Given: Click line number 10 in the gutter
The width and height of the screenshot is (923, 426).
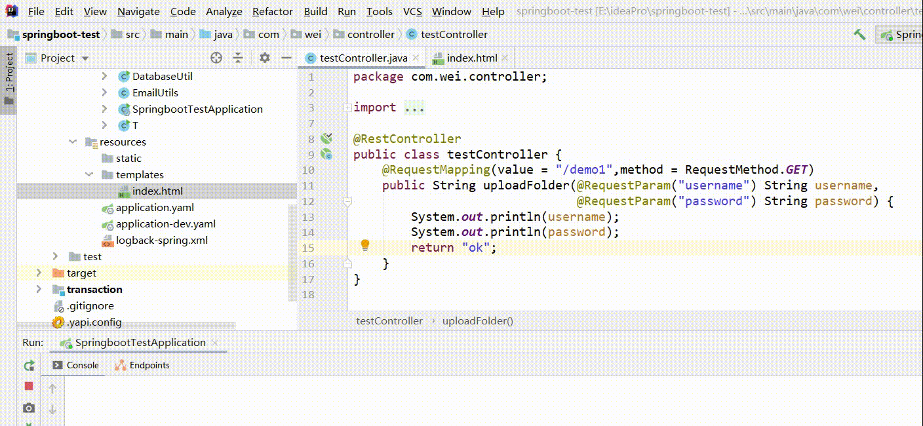Looking at the screenshot, I should [307, 170].
